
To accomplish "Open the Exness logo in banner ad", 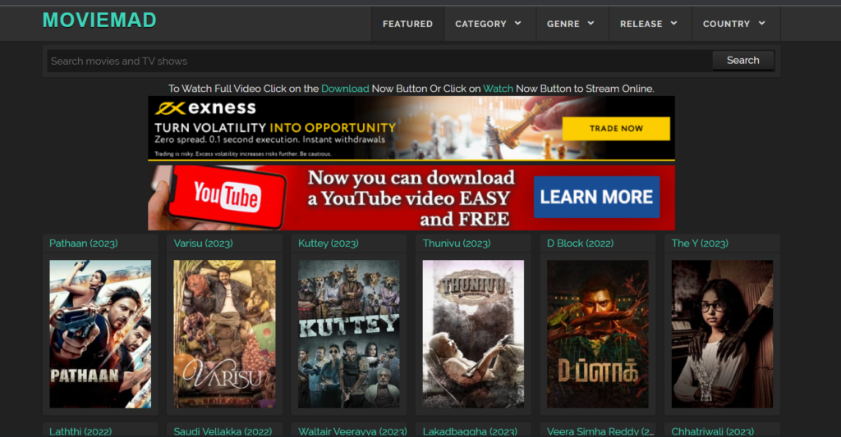I will pos(205,107).
